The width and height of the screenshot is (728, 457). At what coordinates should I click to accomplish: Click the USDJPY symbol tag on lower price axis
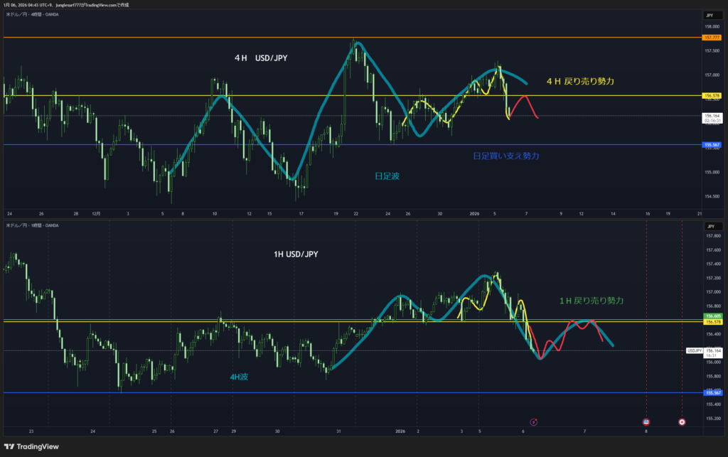pos(694,350)
